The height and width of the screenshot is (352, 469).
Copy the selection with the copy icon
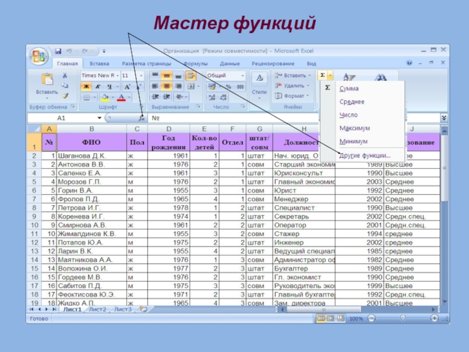pos(65,86)
